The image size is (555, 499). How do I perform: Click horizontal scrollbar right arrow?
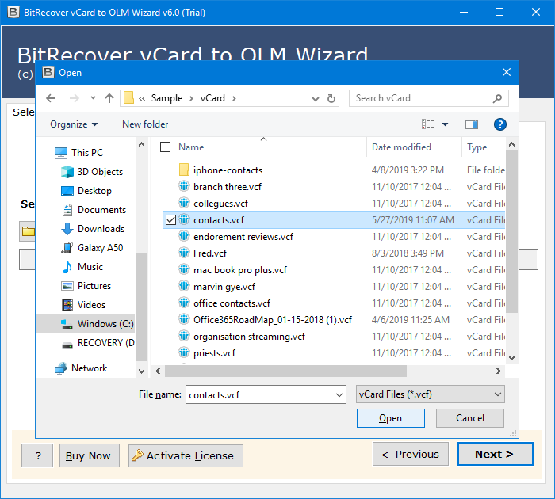coord(499,371)
